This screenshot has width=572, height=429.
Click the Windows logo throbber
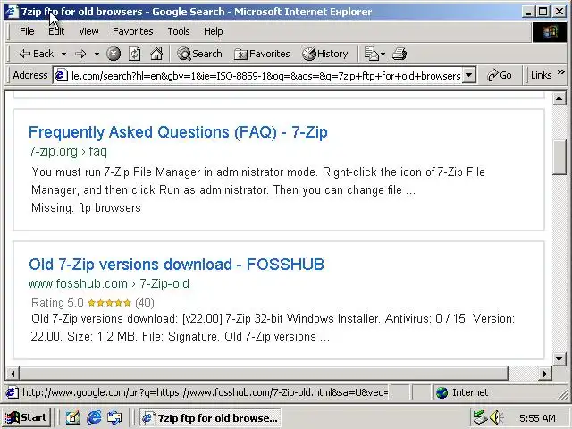(550, 32)
